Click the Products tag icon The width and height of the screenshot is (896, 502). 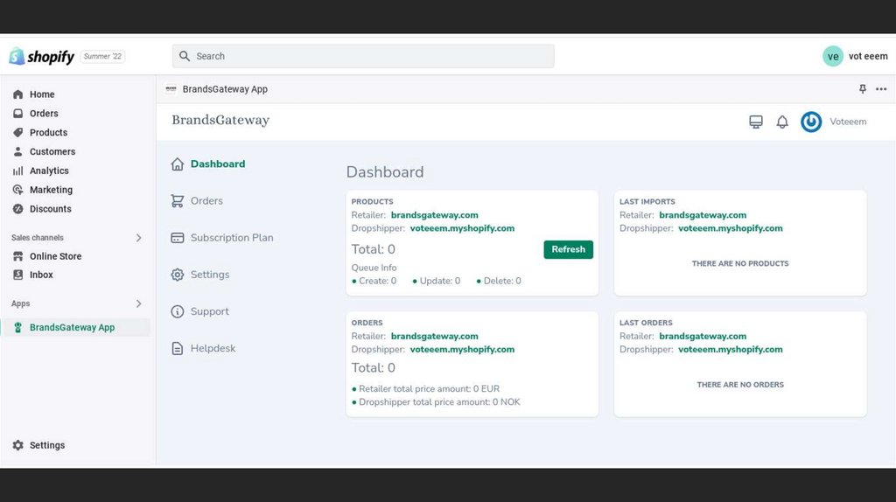18,132
